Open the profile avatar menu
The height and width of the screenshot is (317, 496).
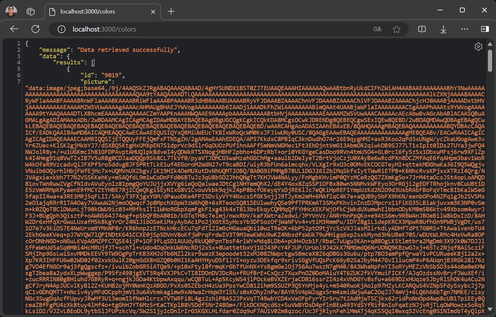tap(11, 11)
